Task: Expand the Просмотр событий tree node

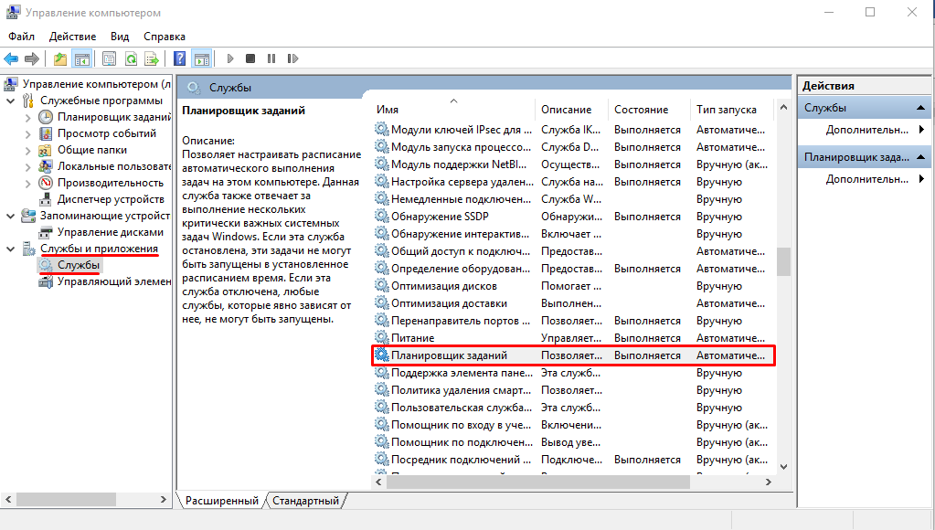Action: tap(27, 133)
